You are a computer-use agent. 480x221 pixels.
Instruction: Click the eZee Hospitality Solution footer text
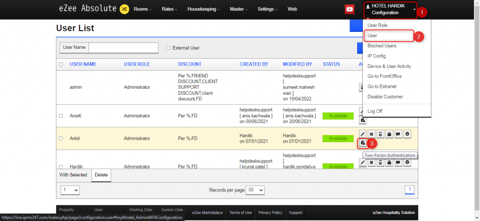point(394,213)
